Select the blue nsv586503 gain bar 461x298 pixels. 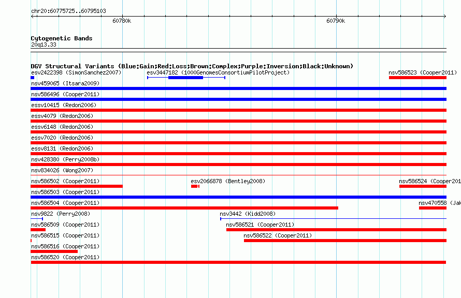[x=238, y=197]
